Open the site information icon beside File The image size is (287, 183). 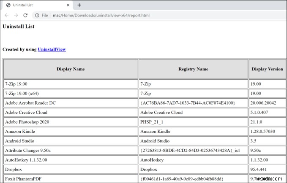pos(37,15)
